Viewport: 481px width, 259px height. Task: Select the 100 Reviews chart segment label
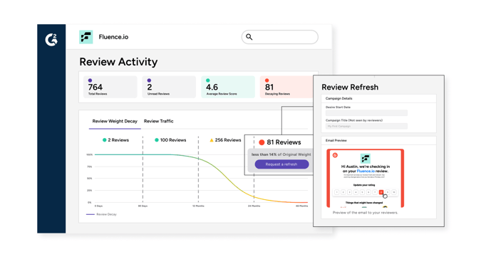[170, 140]
